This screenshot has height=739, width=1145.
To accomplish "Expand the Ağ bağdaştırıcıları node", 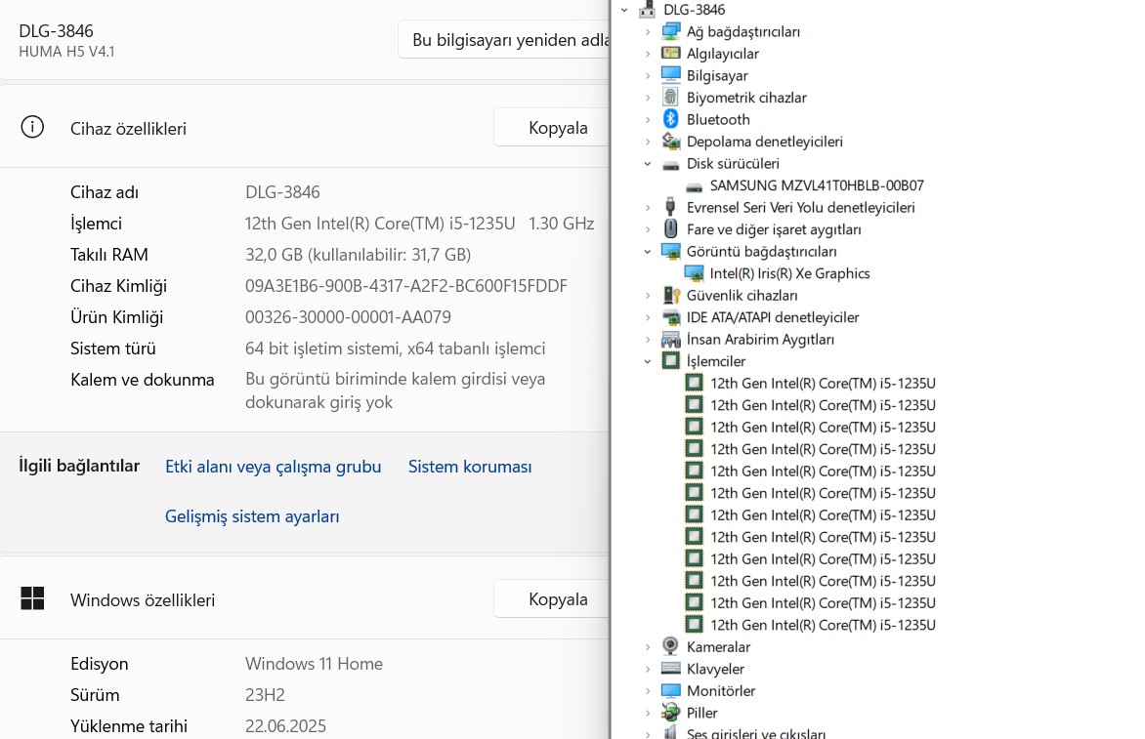I will [648, 32].
